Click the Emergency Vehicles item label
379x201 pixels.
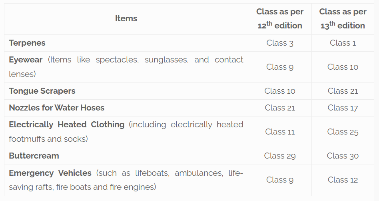click(50, 173)
